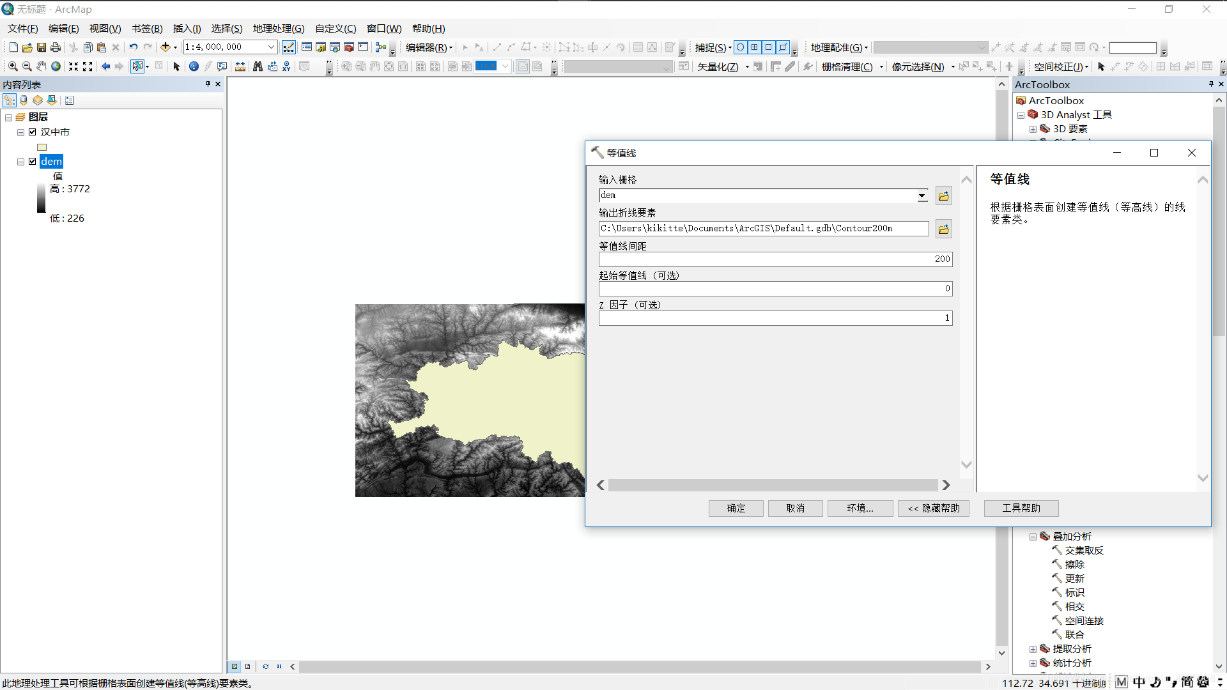The height and width of the screenshot is (690, 1227).
Task: Open an existing map file
Action: point(27,47)
